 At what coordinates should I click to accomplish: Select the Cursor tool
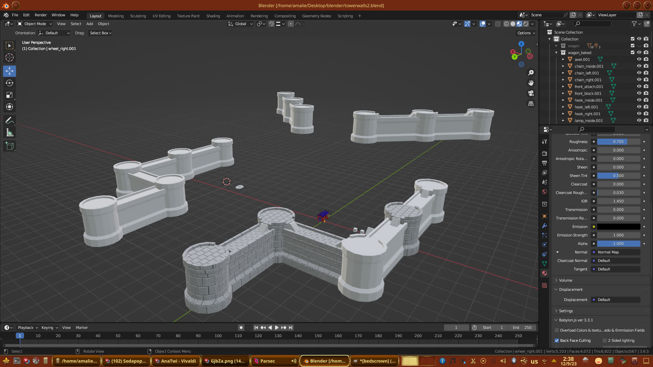pyautogui.click(x=10, y=57)
